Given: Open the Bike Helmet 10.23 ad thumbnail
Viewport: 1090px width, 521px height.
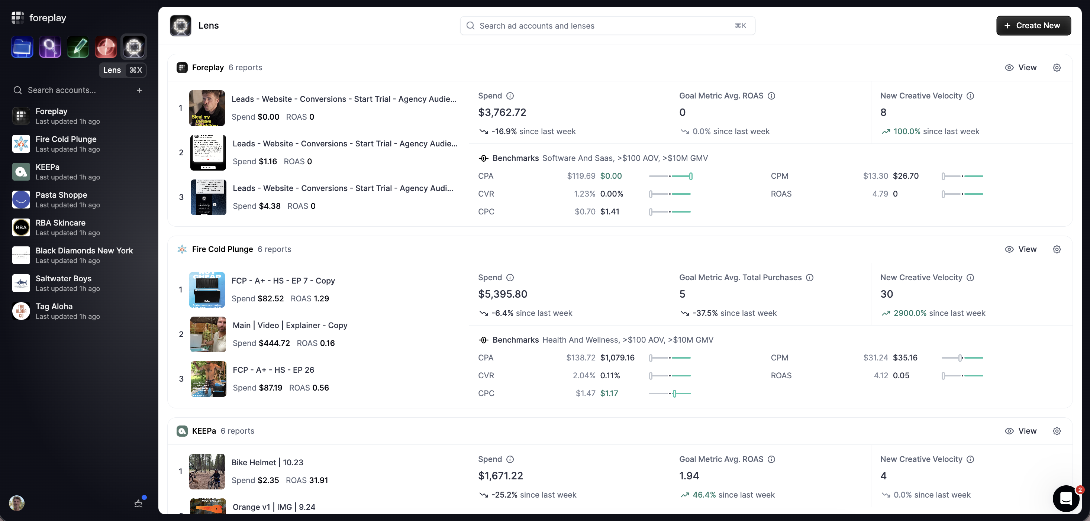Looking at the screenshot, I should click(x=207, y=471).
